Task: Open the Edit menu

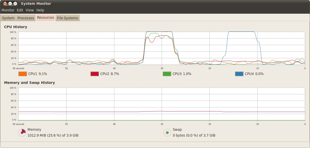Action: click(20, 10)
